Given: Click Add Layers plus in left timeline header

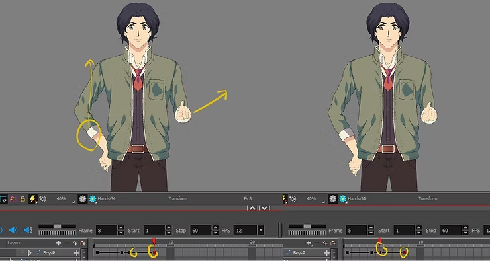Looking at the screenshot, I should pyautogui.click(x=58, y=243).
